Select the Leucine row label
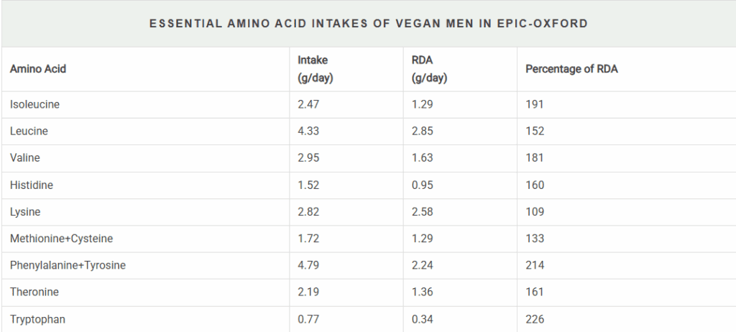This screenshot has height=332, width=736. [x=29, y=131]
